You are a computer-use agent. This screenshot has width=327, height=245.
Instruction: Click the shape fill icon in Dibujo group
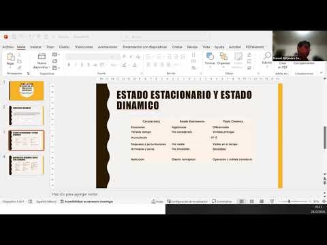[x=249, y=54]
